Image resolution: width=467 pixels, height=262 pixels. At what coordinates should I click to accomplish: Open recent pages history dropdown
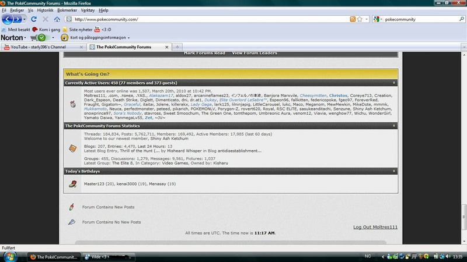(x=25, y=19)
